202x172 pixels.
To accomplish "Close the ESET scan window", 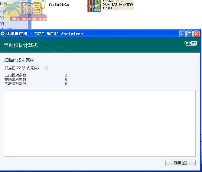I will point(196,34).
